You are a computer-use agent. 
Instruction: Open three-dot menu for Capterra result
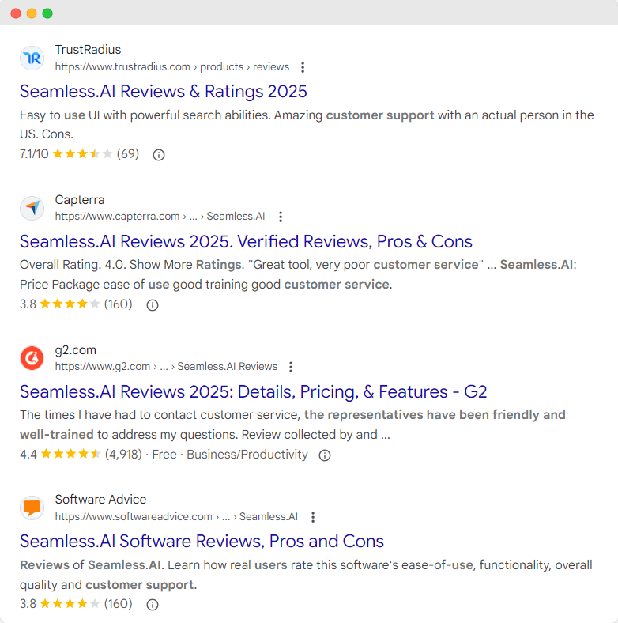[280, 217]
